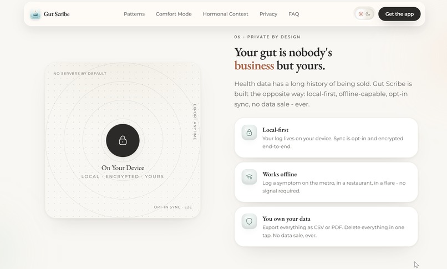Click the 'OPT-IN SYNC · E2E' label
Screen dimensions: 447x269
[173, 207]
